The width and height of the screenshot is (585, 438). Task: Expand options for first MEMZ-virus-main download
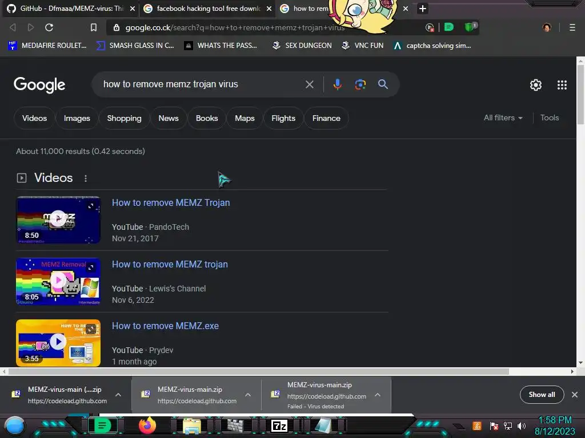coord(118,395)
